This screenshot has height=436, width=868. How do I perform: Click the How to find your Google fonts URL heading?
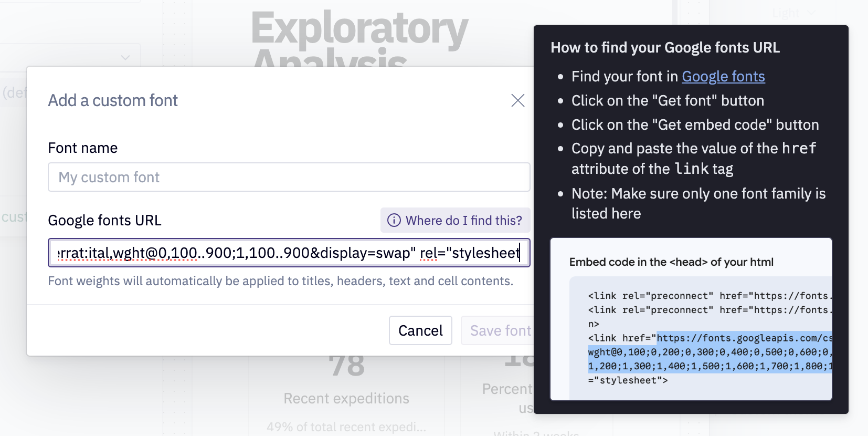[x=665, y=48]
